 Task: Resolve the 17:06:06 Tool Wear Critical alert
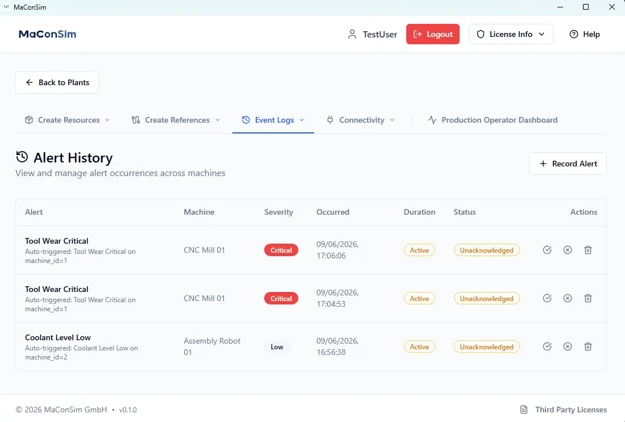568,250
